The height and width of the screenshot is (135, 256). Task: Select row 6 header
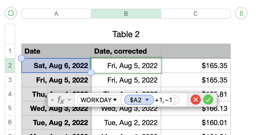click(x=10, y=122)
